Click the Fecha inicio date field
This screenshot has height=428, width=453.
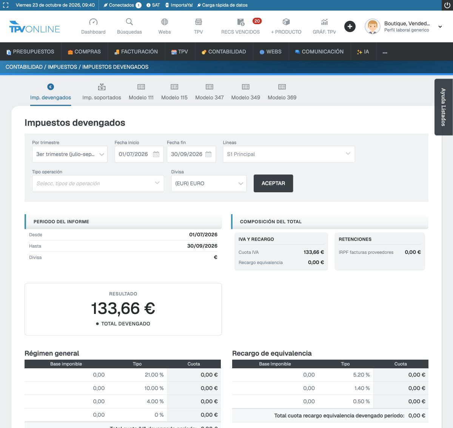coord(139,154)
